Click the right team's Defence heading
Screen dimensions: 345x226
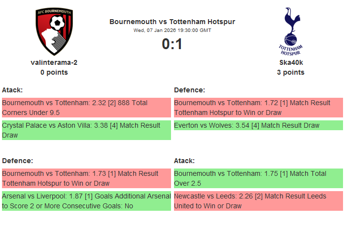[189, 90]
